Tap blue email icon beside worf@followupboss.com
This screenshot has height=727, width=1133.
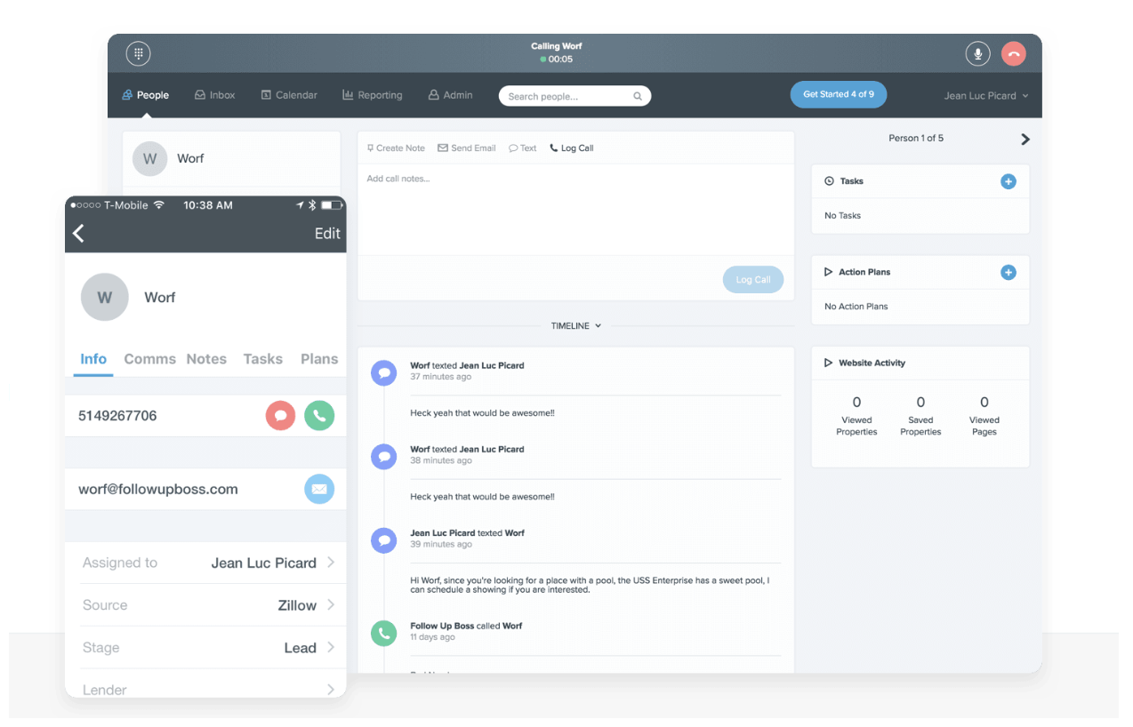point(319,490)
